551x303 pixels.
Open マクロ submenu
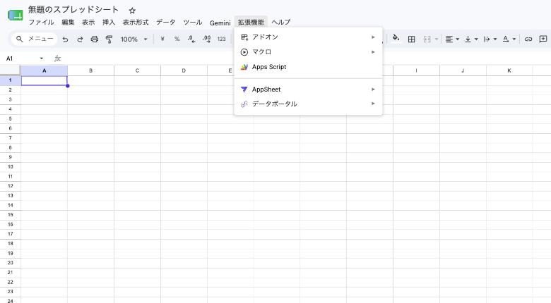click(x=308, y=52)
